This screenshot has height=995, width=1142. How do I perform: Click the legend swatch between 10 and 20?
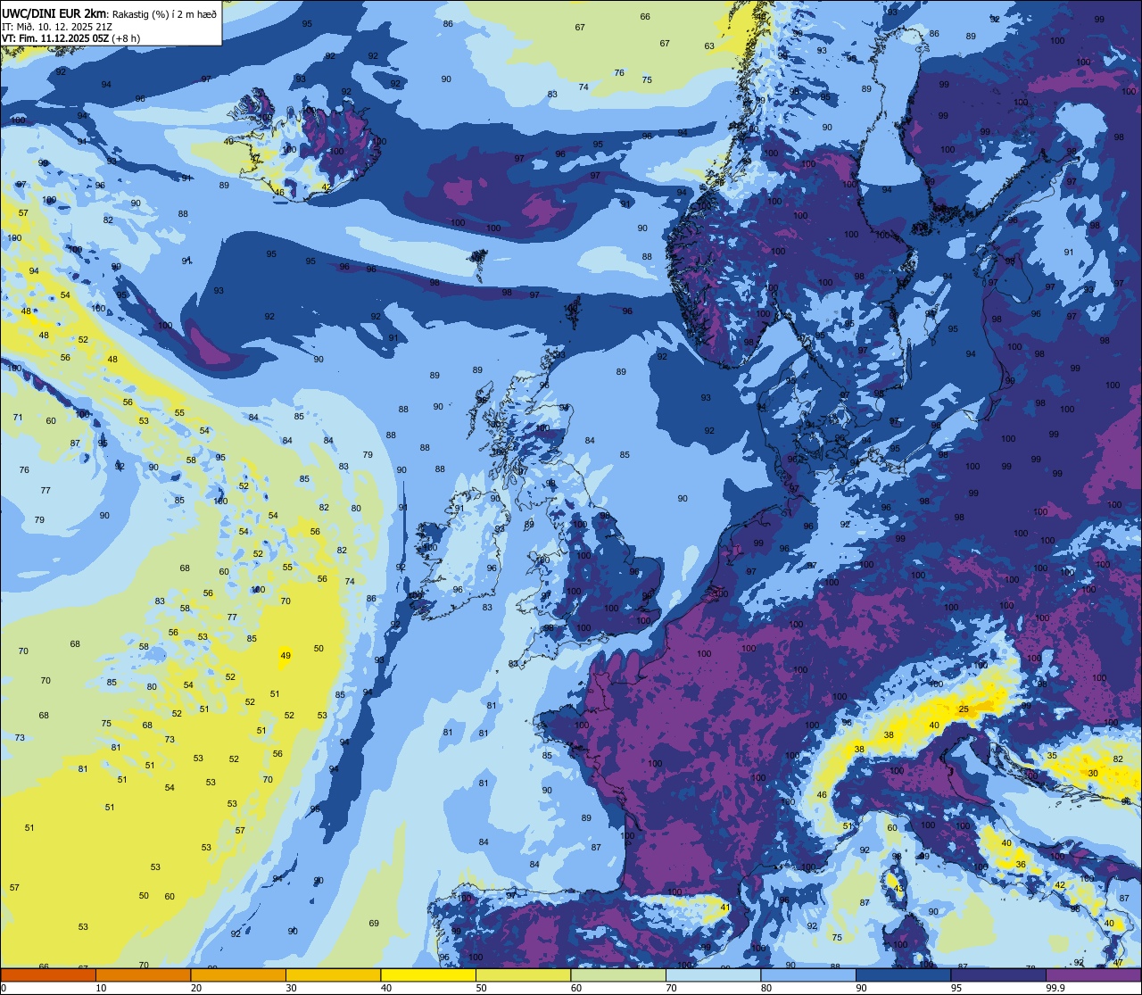coord(143,974)
